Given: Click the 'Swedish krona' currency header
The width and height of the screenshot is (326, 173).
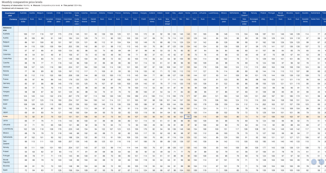Looking at the screenshot, I should click(305, 21).
